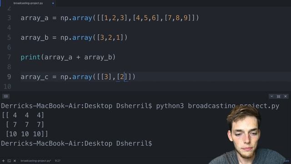
Task: Click the empty line 4 number
Action: [x=9, y=28]
